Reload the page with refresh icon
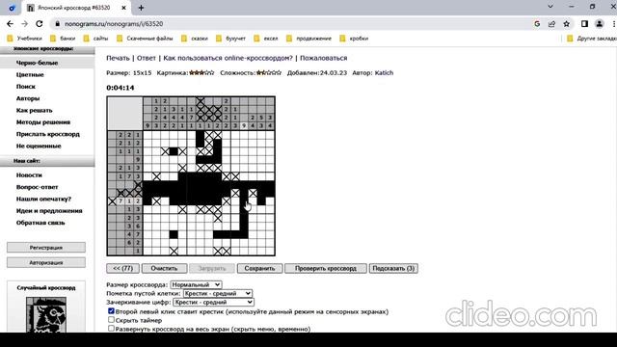 tap(39, 23)
